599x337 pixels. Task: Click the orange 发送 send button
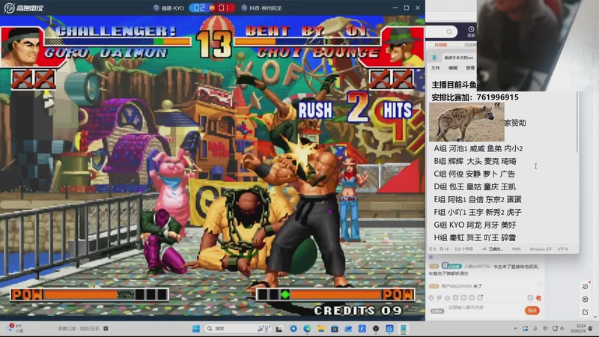pyautogui.click(x=532, y=310)
